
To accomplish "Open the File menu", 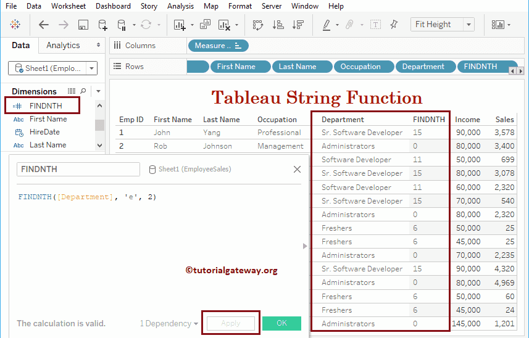I will tap(11, 6).
